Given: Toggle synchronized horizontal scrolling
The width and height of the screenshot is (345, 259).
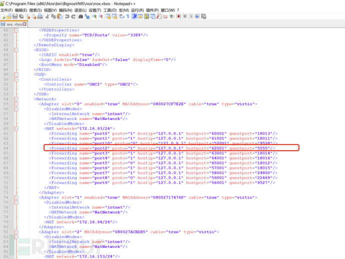Looking at the screenshot, I should click(114, 16).
